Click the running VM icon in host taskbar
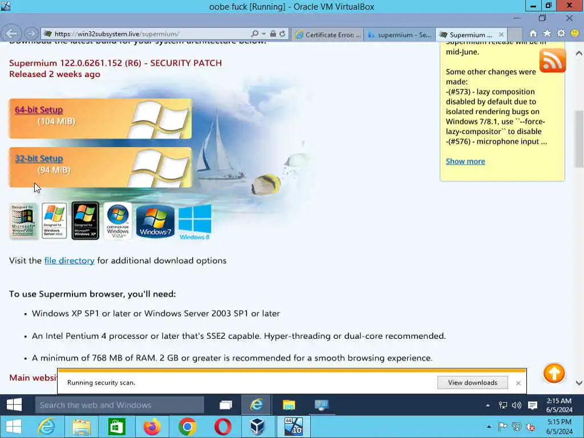584x438 pixels. [293, 427]
